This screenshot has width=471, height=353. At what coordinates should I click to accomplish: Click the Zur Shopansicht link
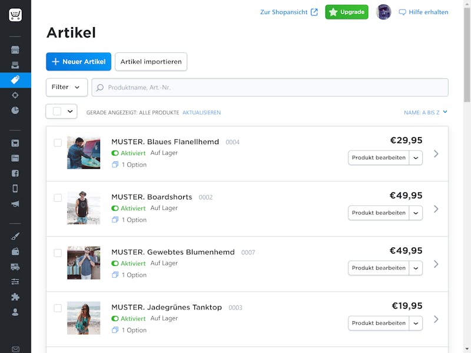(x=288, y=12)
